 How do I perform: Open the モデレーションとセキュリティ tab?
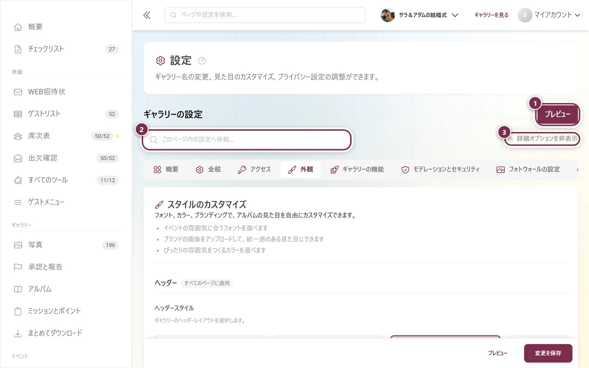point(441,170)
